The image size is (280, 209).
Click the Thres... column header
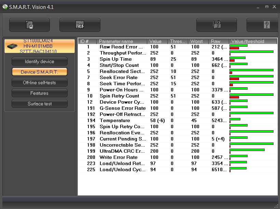coord(178,41)
